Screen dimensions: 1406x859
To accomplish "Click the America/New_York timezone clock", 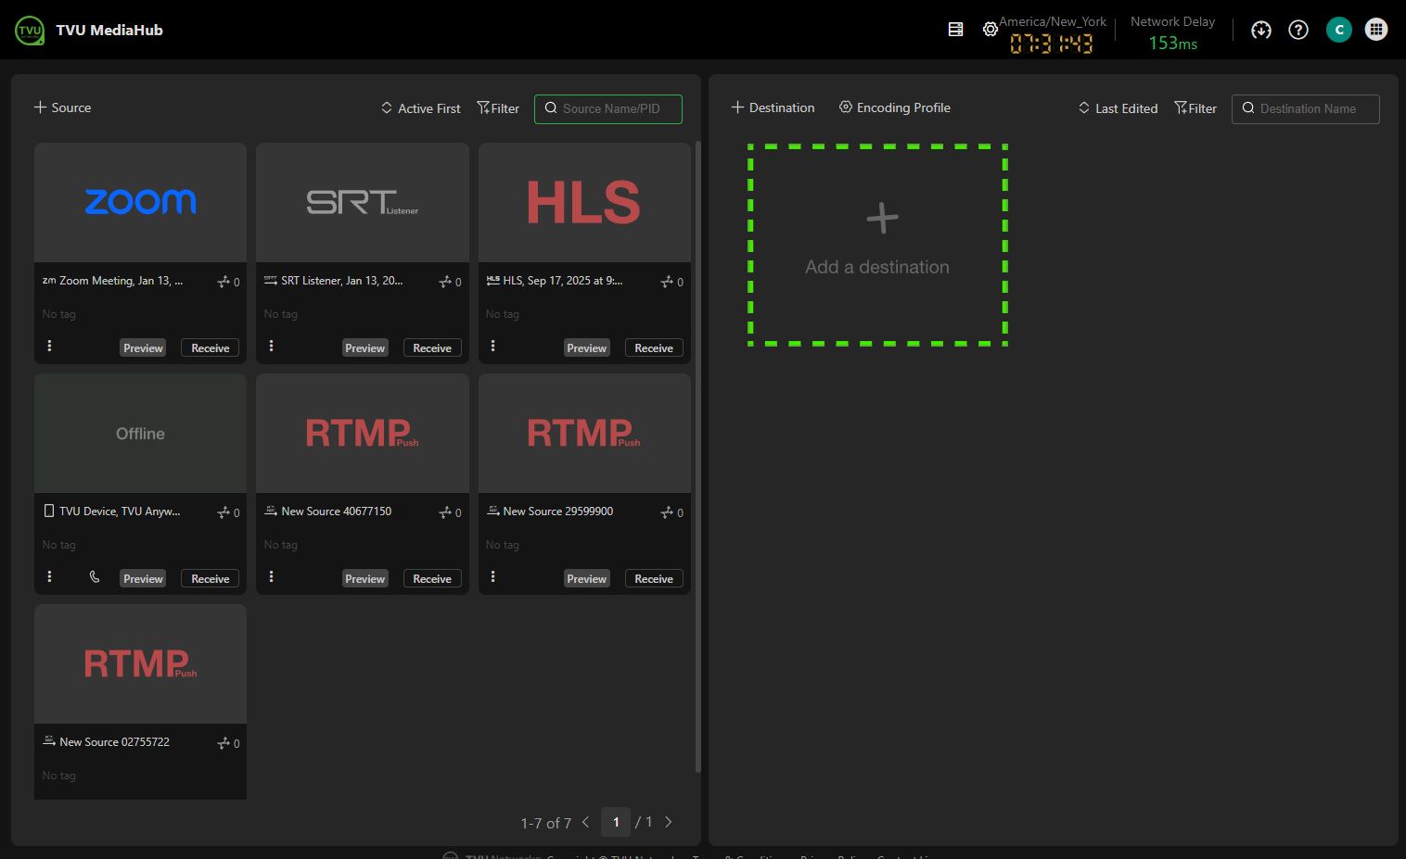I will pyautogui.click(x=1052, y=34).
